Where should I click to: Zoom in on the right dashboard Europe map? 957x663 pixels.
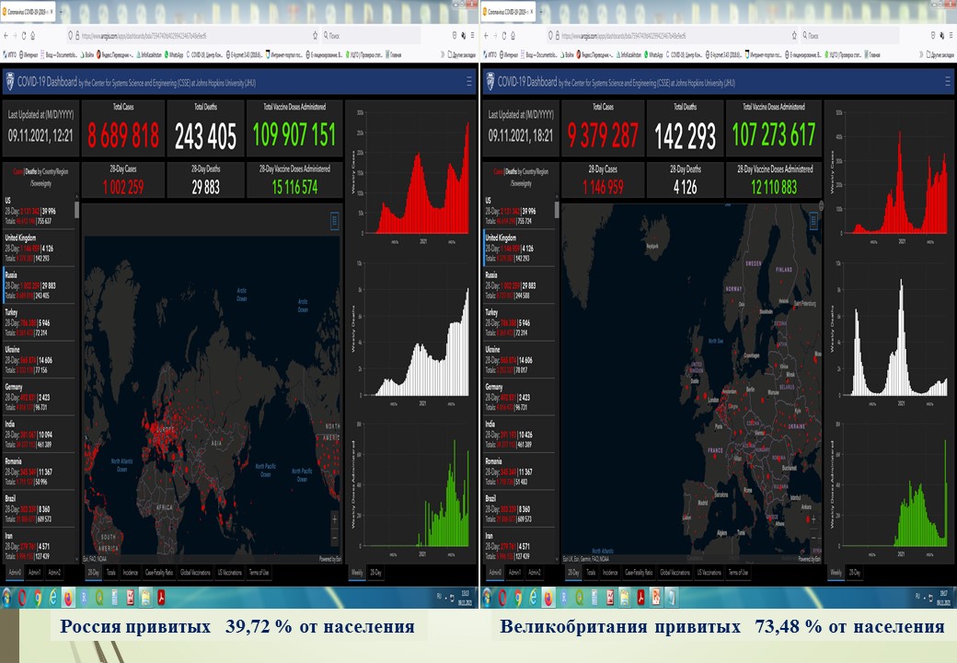click(813, 519)
